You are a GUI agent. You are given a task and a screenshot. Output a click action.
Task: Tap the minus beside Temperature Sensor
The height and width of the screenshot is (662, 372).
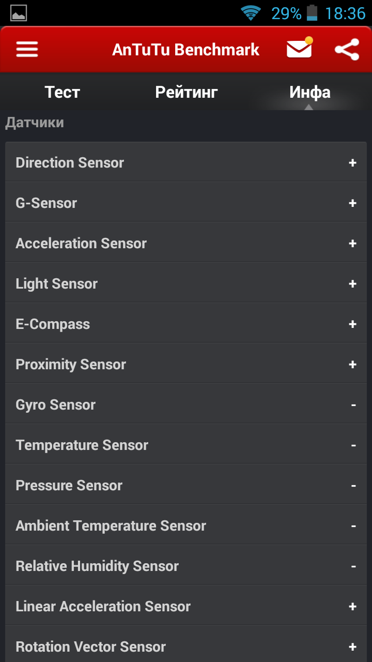point(353,445)
